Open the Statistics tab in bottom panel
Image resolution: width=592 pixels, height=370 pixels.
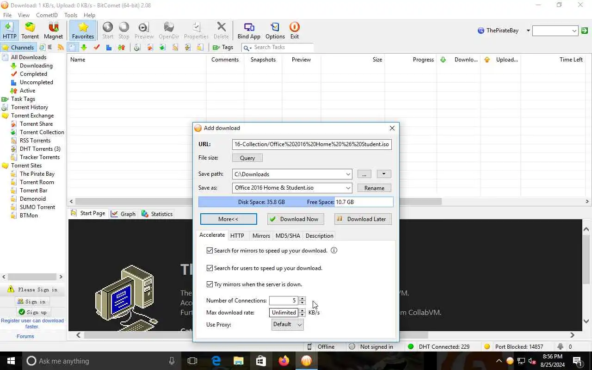[157, 214]
